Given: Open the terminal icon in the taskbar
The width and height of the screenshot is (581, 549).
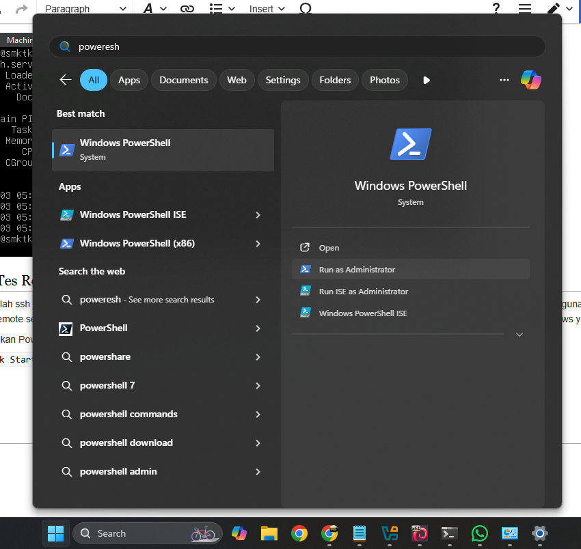Looking at the screenshot, I should point(450,533).
